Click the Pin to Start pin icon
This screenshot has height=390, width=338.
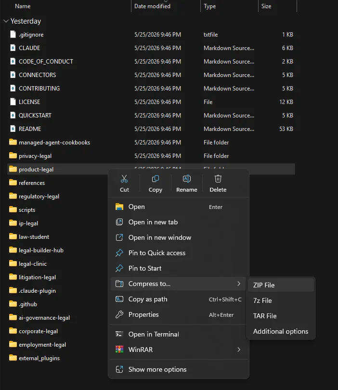[119, 268]
